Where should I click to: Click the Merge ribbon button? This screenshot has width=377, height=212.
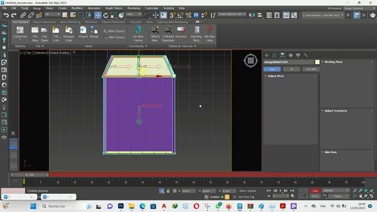coord(94,32)
